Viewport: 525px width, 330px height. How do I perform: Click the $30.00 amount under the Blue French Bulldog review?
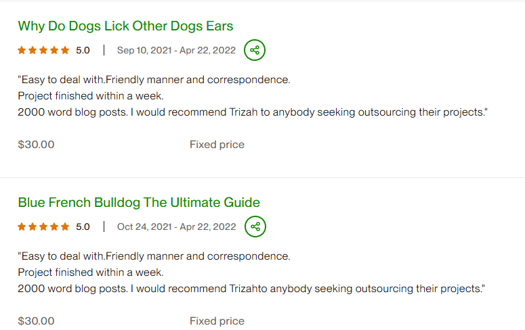[x=36, y=321]
